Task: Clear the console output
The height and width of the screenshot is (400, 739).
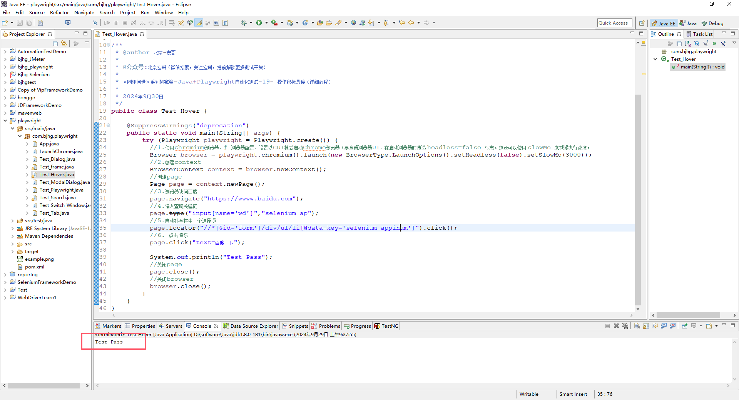Action: (x=637, y=326)
